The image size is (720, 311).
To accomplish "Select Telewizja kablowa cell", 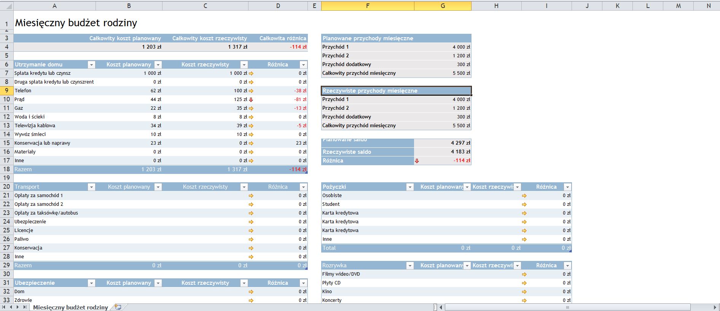I will click(54, 126).
